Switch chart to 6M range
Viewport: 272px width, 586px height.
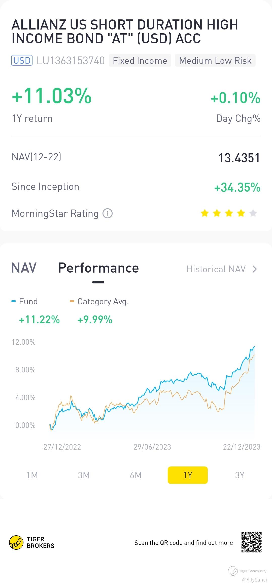pos(136,475)
